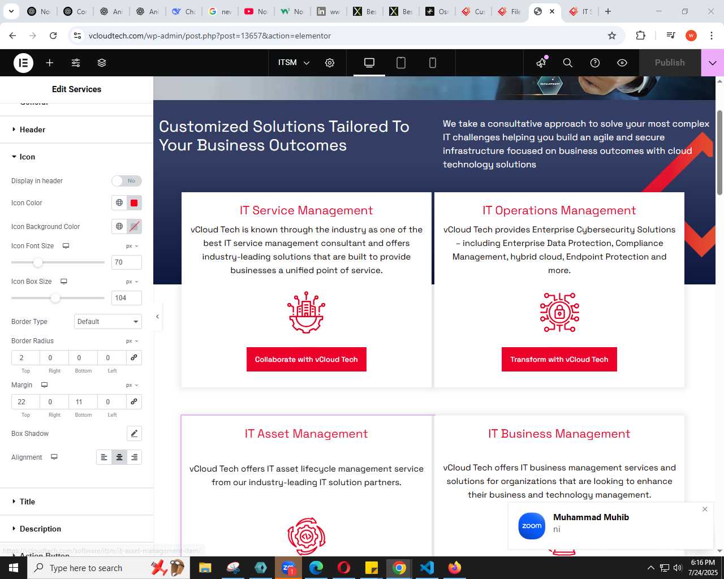Expand the Header section
724x579 pixels.
click(x=76, y=129)
